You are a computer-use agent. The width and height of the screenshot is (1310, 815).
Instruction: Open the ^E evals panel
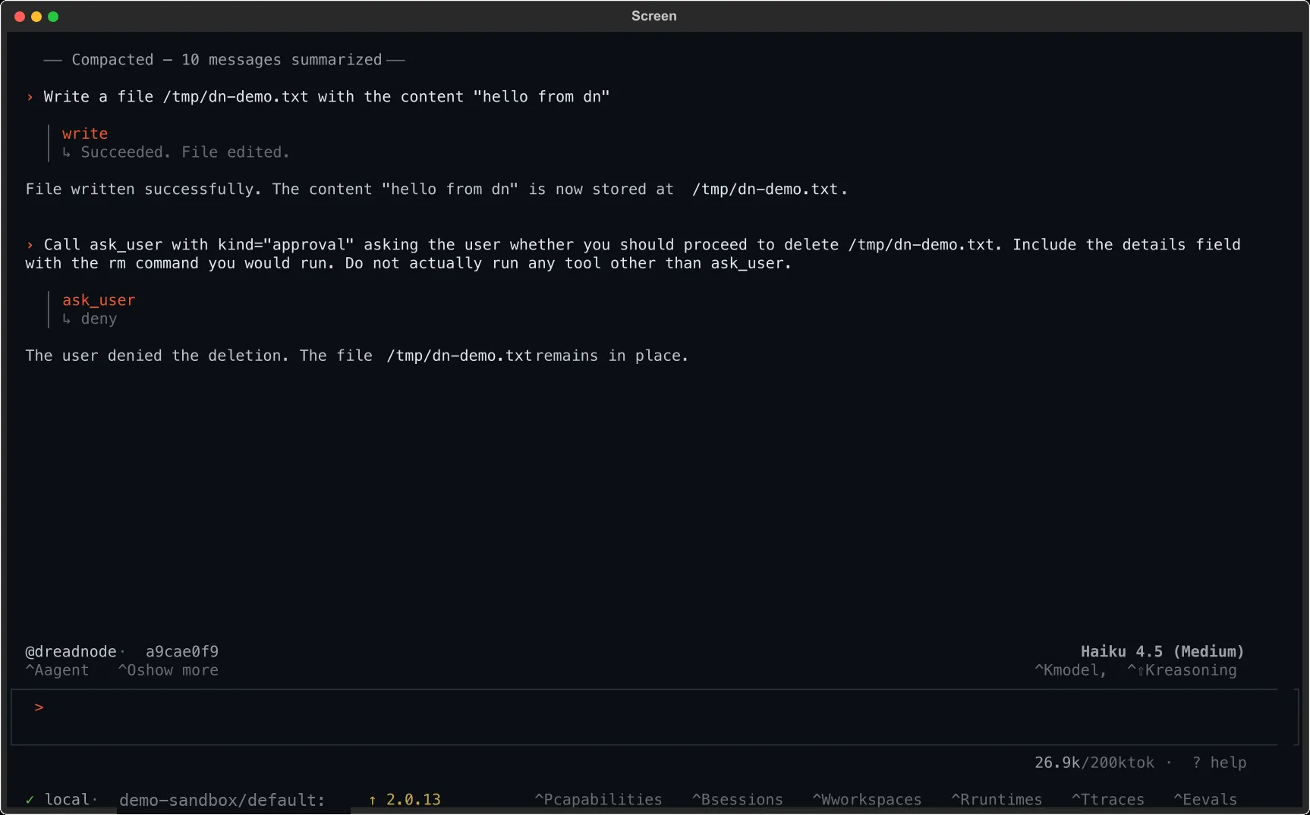[x=1205, y=799]
